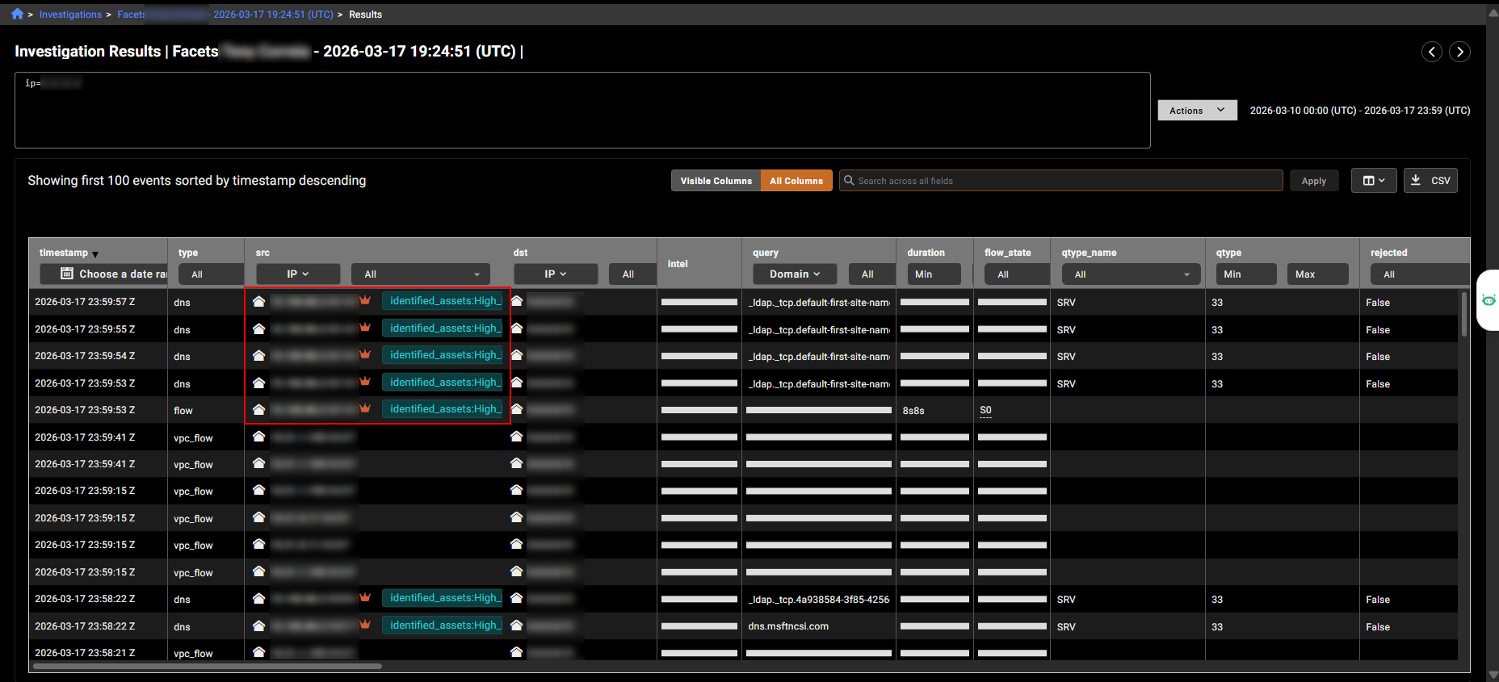This screenshot has height=682, width=1499.
Task: Go to the home breadcrumb icon
Action: pyautogui.click(x=17, y=14)
